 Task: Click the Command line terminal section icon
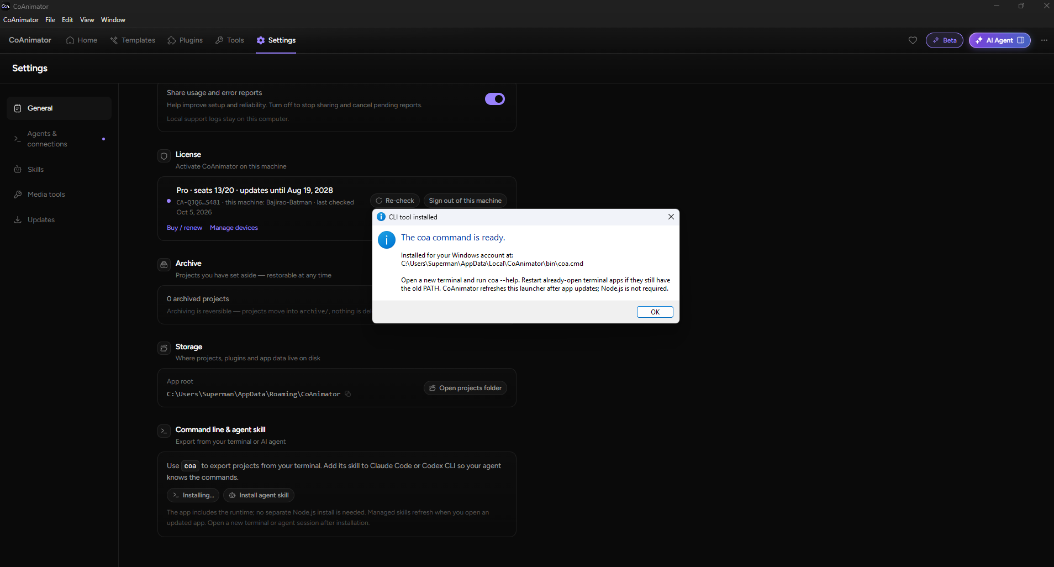tap(164, 431)
